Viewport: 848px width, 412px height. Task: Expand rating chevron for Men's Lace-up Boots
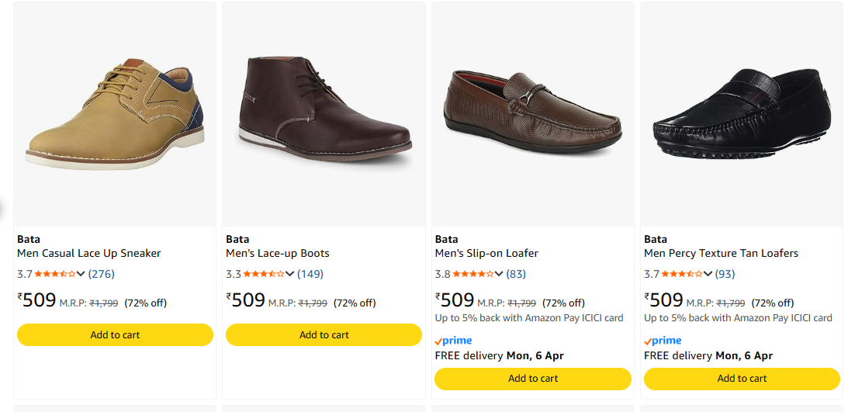(290, 274)
